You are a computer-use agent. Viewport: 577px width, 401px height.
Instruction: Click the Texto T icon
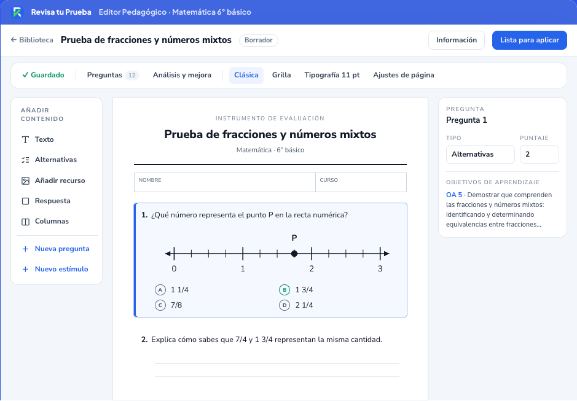[x=25, y=140]
